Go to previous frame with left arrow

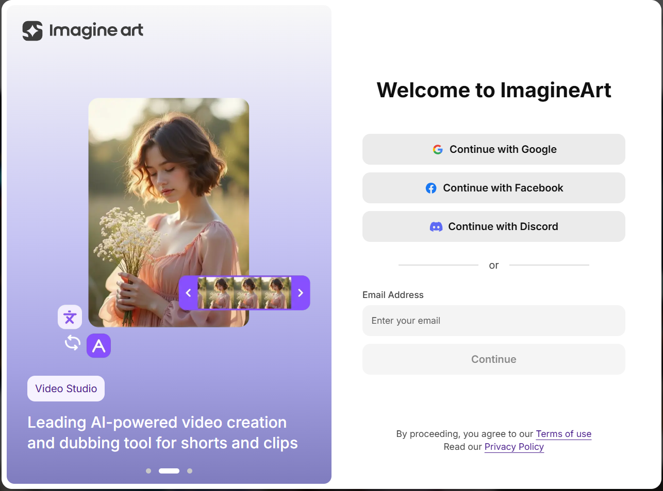(188, 293)
